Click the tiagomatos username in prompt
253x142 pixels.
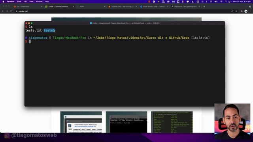tap(38, 38)
